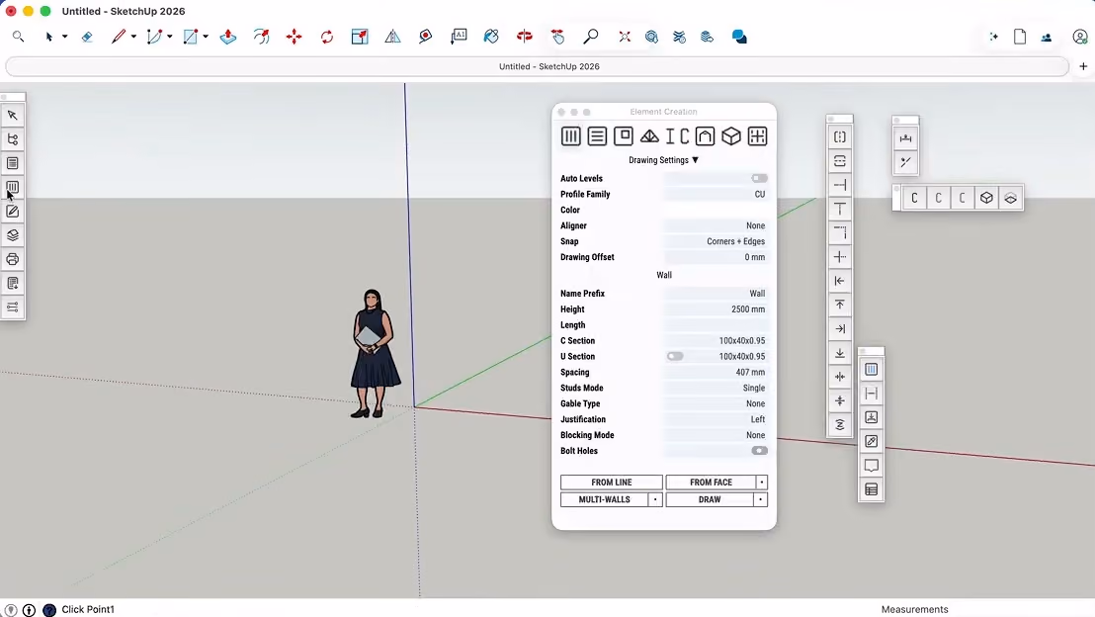This screenshot has width=1095, height=617.
Task: Click the eyedropper icon in floating toolbar
Action: [871, 442]
